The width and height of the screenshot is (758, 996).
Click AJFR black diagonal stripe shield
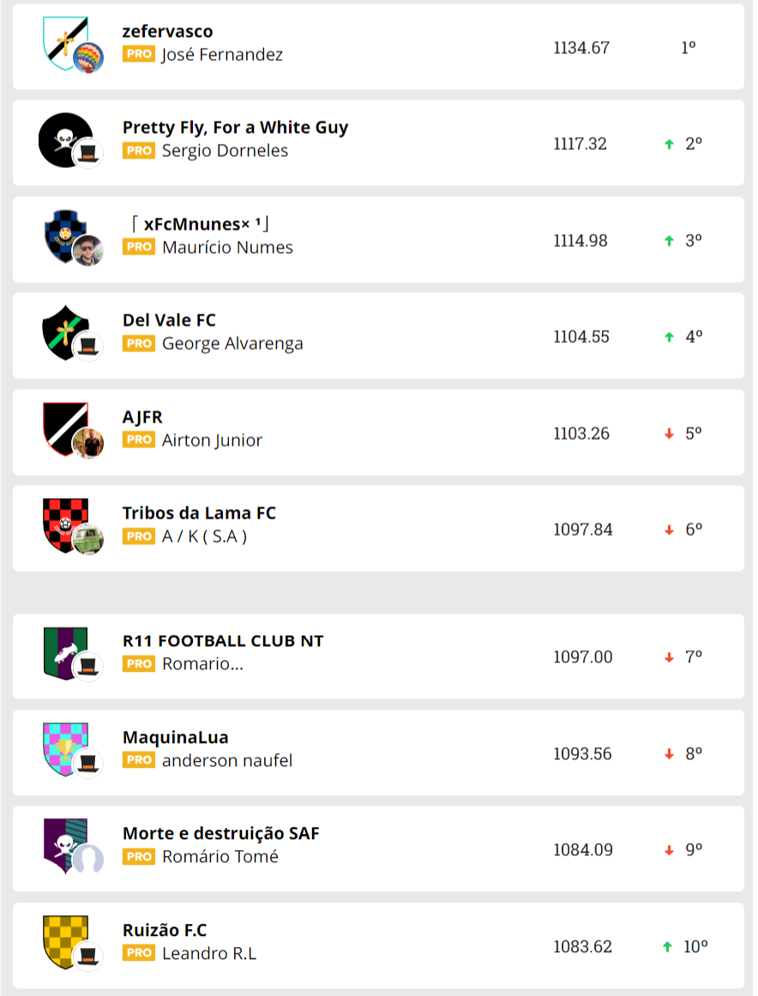pyautogui.click(x=62, y=427)
